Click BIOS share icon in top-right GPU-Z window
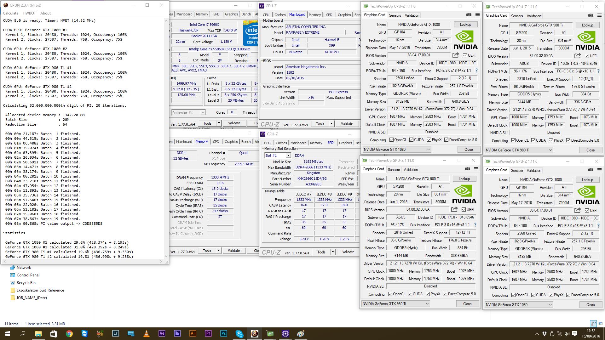 pos(578,56)
